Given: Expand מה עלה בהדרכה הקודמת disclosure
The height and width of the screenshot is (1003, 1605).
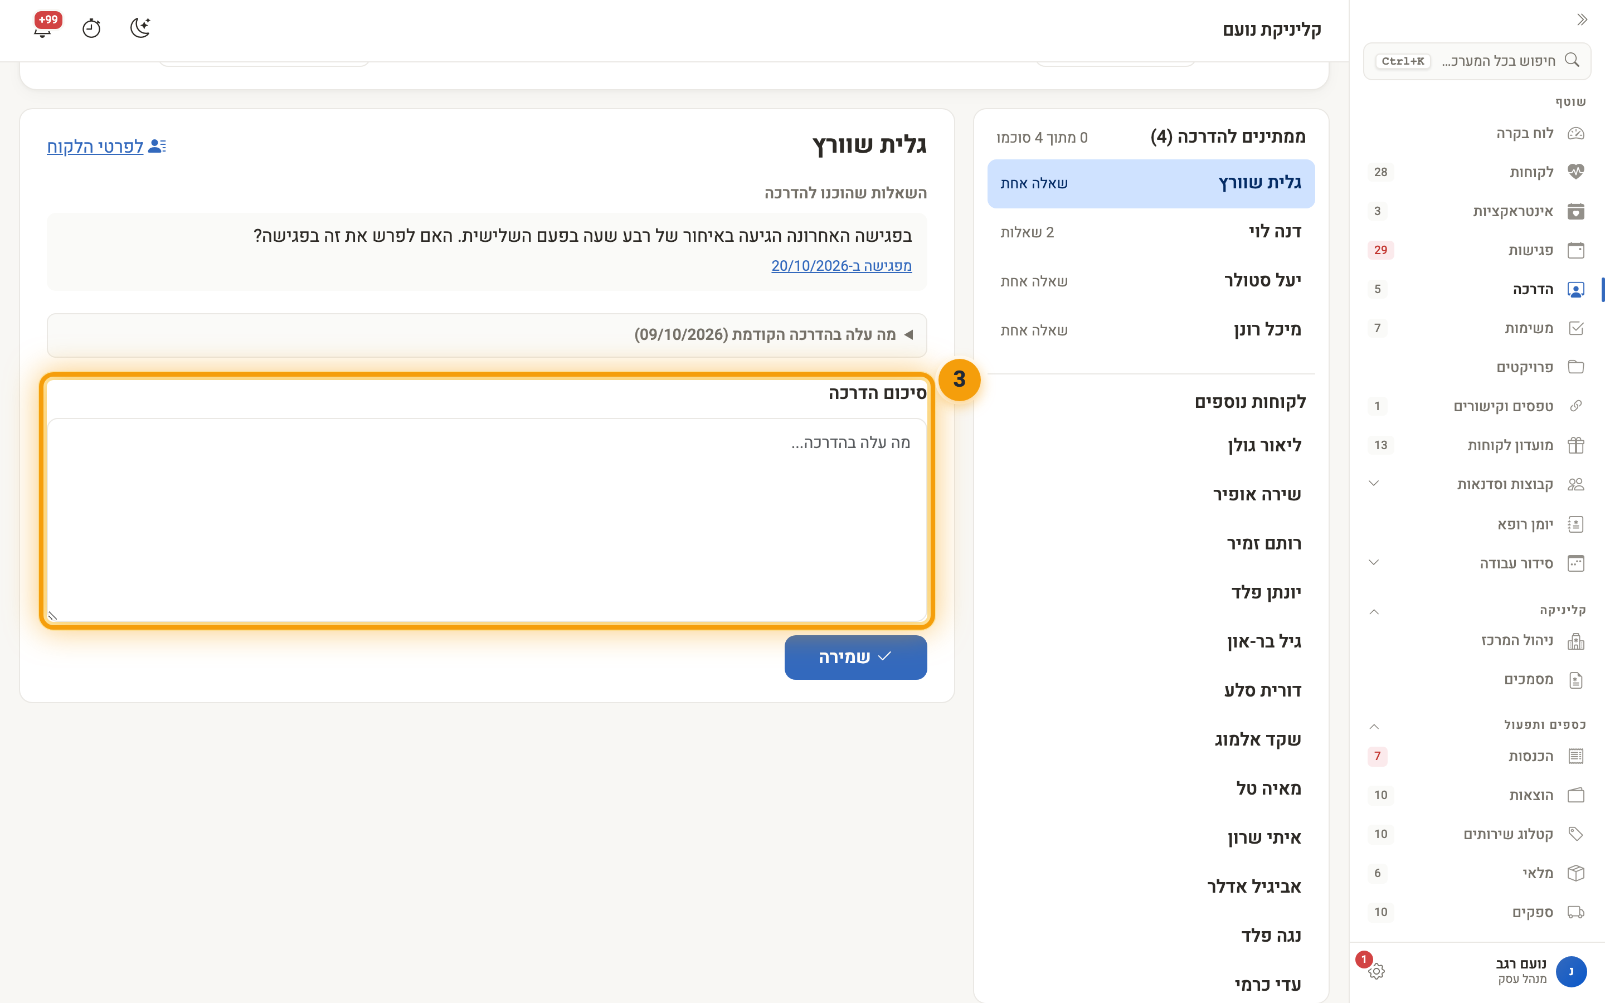Looking at the screenshot, I should [487, 335].
